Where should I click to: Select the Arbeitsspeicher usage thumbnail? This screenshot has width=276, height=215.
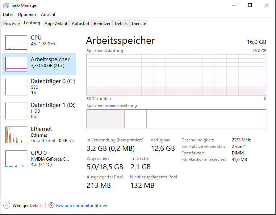16,64
